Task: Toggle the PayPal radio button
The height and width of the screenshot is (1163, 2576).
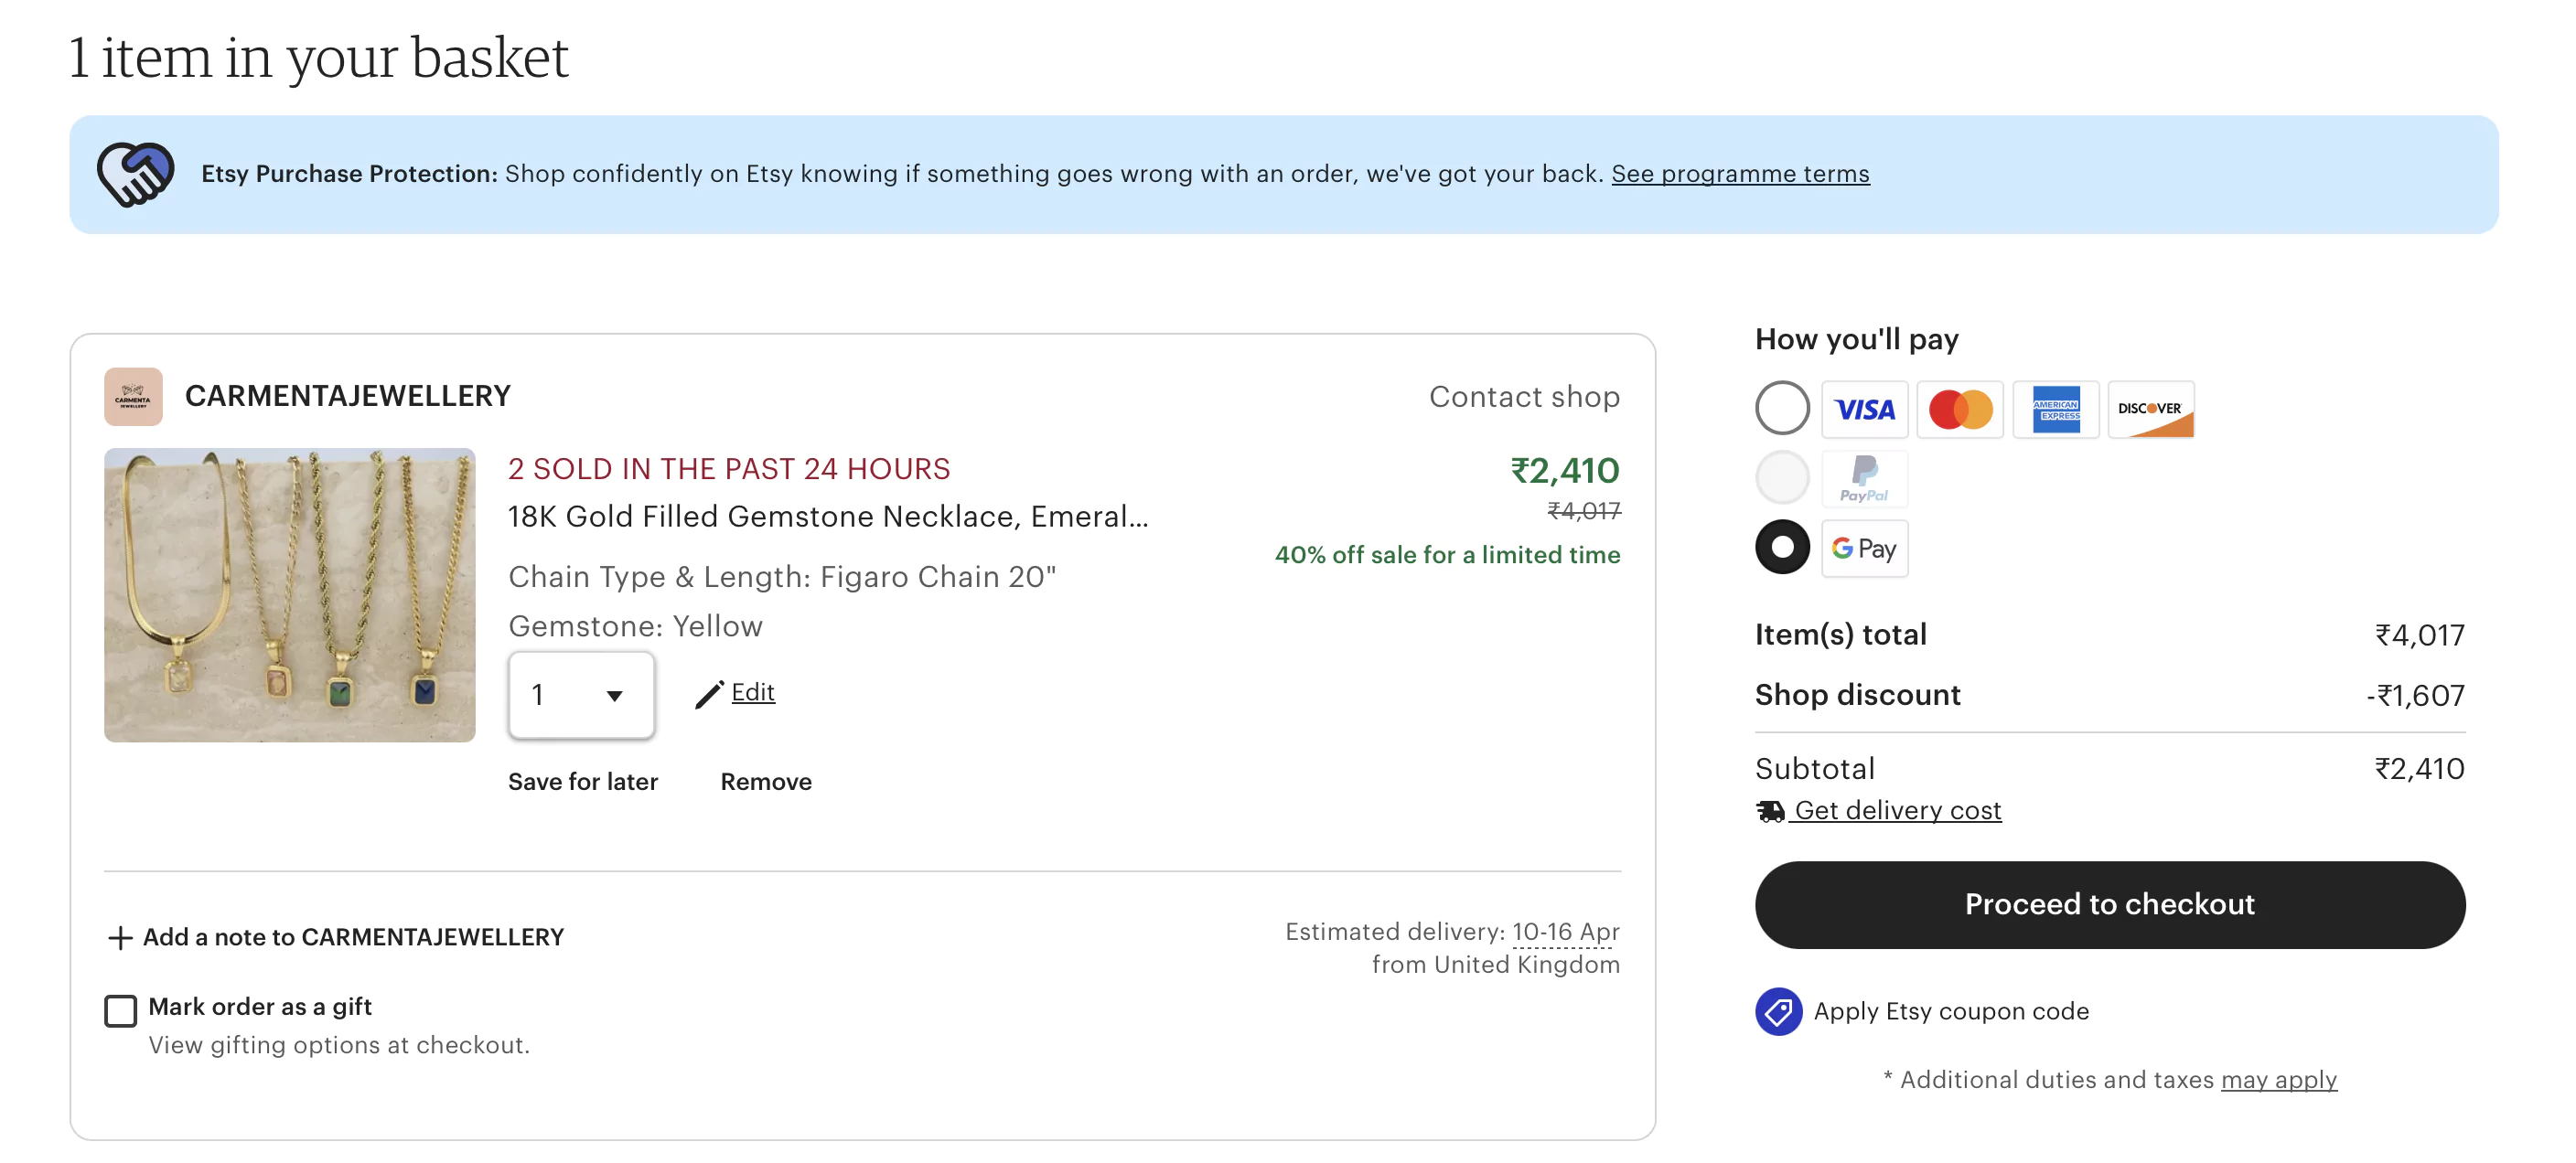Action: [1783, 478]
